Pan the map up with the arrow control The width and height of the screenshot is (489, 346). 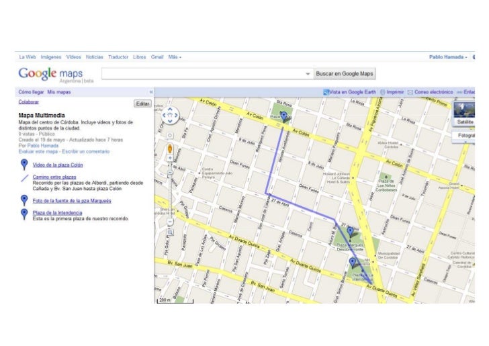point(170,110)
